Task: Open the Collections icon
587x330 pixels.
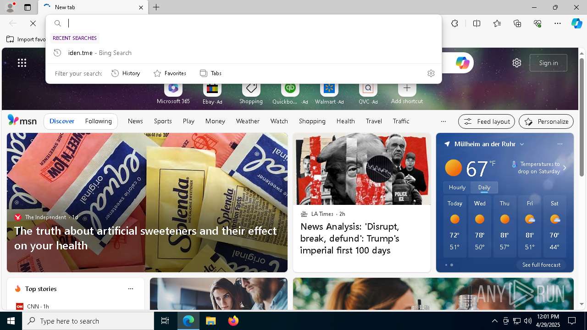Action: 517,23
